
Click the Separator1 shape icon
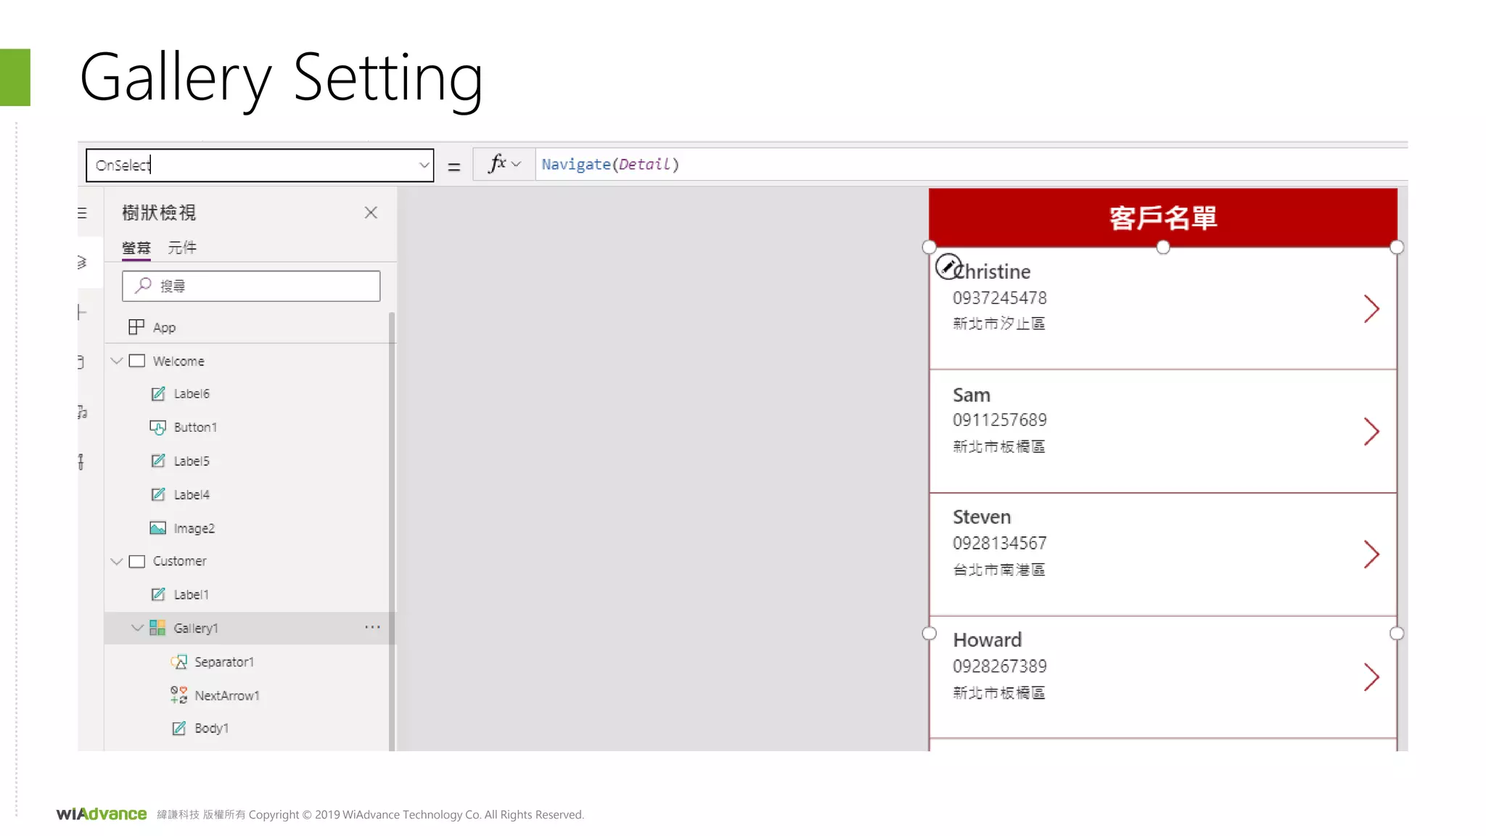coord(178,662)
